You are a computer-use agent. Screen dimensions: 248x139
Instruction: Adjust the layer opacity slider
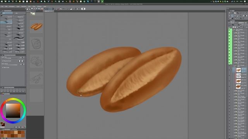241,23
